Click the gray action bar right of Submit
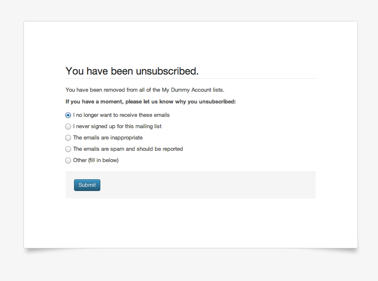 click(x=208, y=185)
